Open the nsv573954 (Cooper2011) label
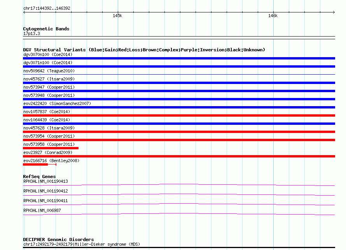Viewport: 346px width, 250px height. [49, 136]
